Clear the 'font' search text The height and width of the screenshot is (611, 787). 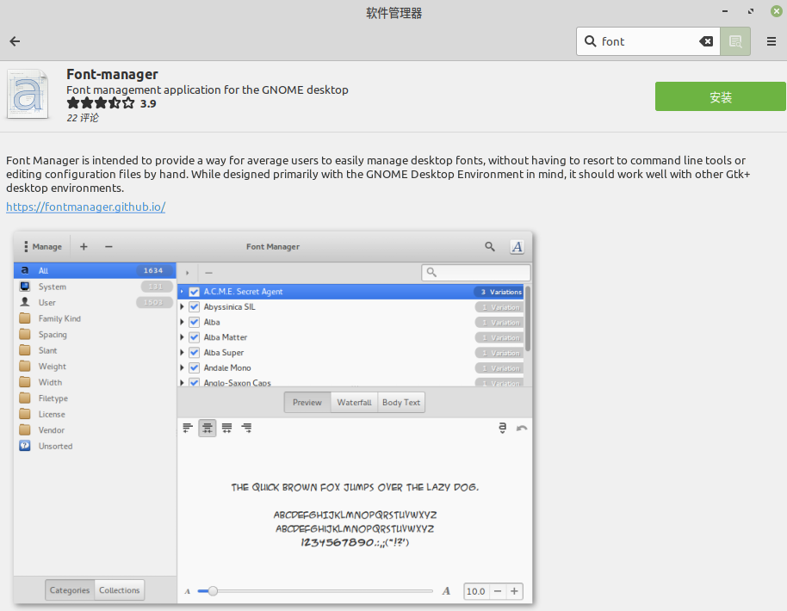(x=706, y=41)
